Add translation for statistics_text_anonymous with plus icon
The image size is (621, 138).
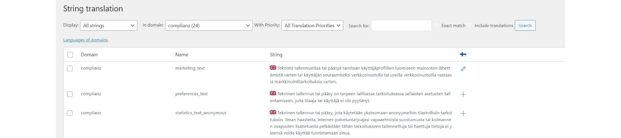pyautogui.click(x=463, y=114)
